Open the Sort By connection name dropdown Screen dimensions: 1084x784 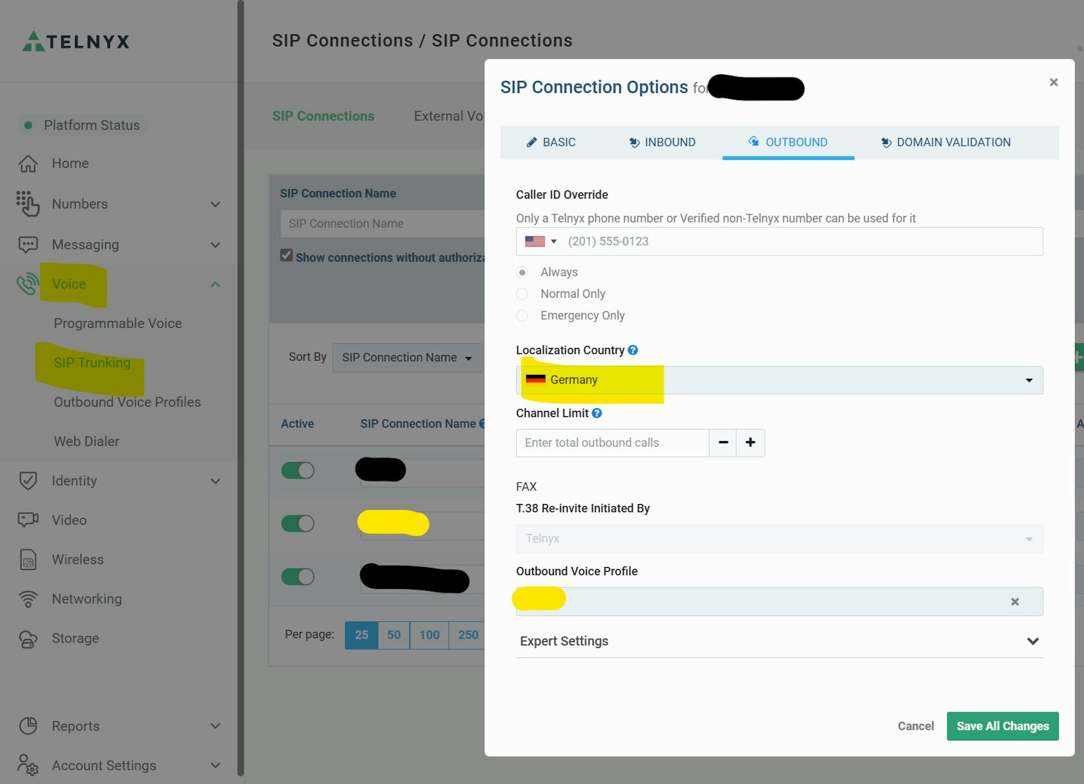click(407, 358)
